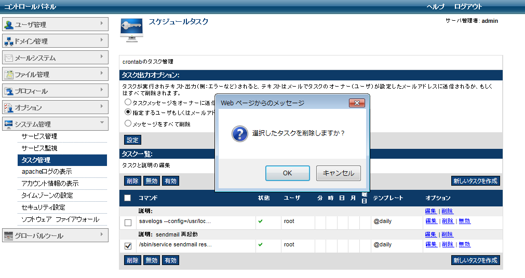This screenshot has width=525, height=278.
Task: Click the ユーザ管理 user icon in sidebar
Action: tap(9, 25)
